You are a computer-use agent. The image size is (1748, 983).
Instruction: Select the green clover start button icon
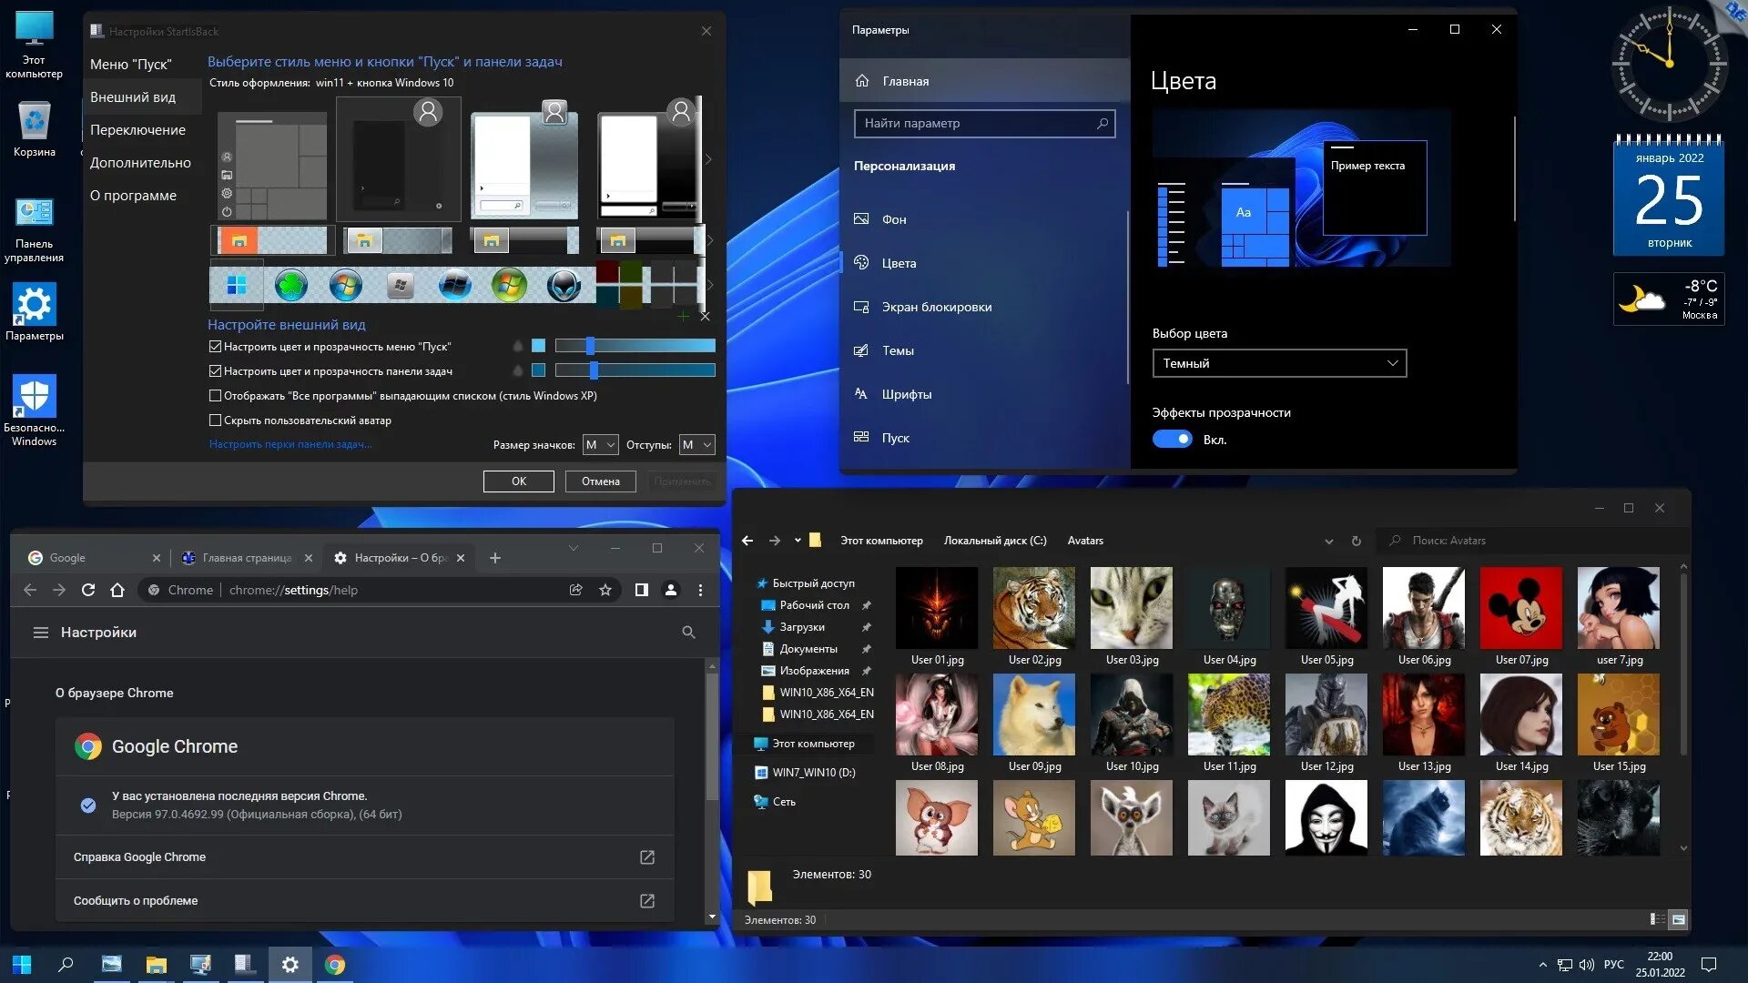(290, 286)
